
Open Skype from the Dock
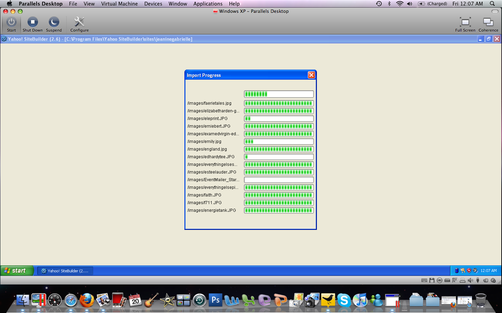coord(344,300)
